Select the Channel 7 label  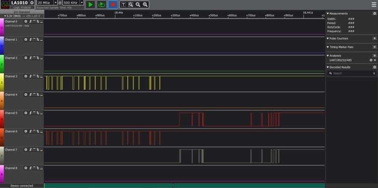tap(11, 150)
